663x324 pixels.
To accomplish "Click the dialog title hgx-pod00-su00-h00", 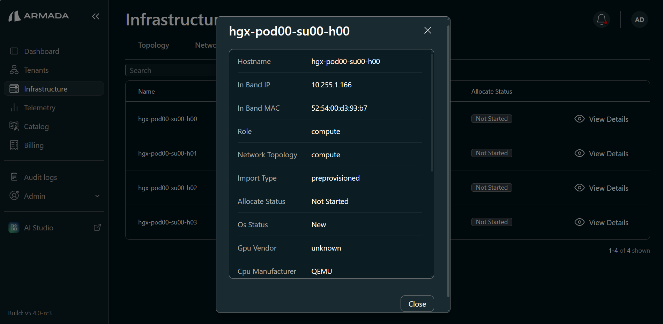I will tap(289, 31).
